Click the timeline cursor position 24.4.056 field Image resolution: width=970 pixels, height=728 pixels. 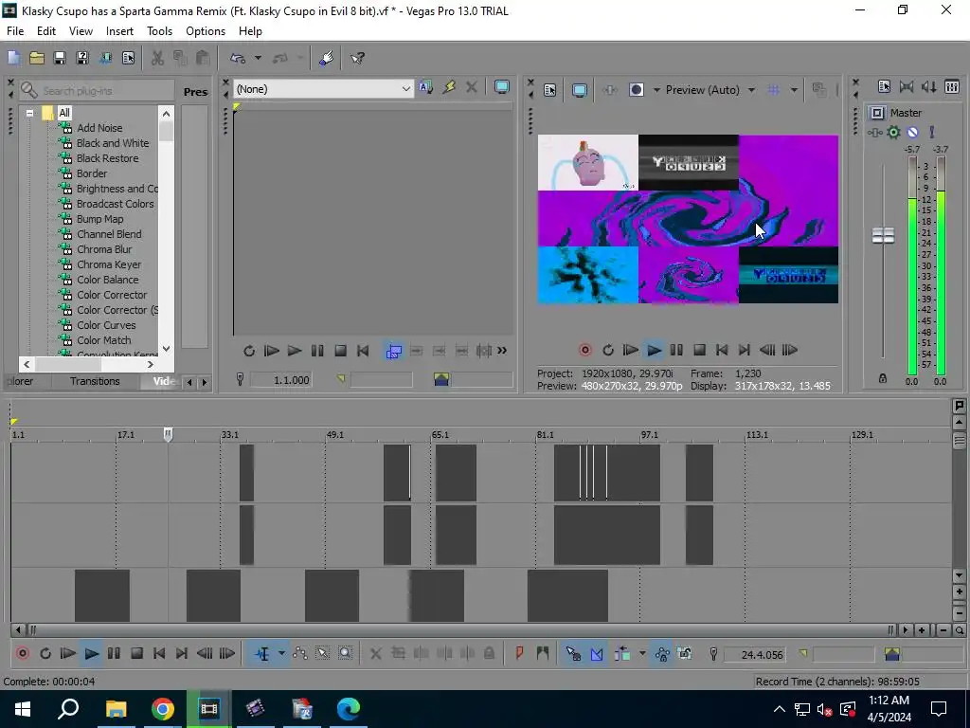(755, 654)
